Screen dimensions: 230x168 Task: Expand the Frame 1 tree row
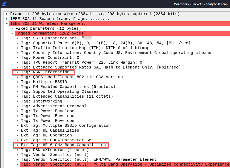[x=7, y=14]
